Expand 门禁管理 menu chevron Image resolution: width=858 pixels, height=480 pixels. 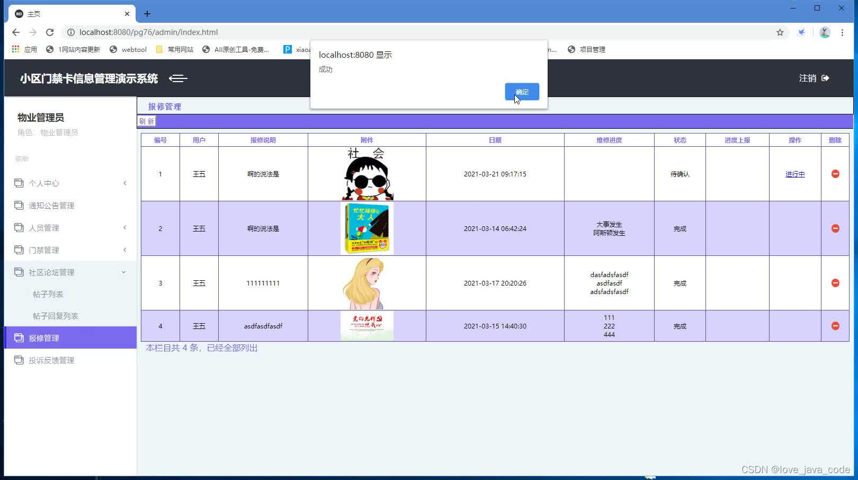(x=125, y=250)
